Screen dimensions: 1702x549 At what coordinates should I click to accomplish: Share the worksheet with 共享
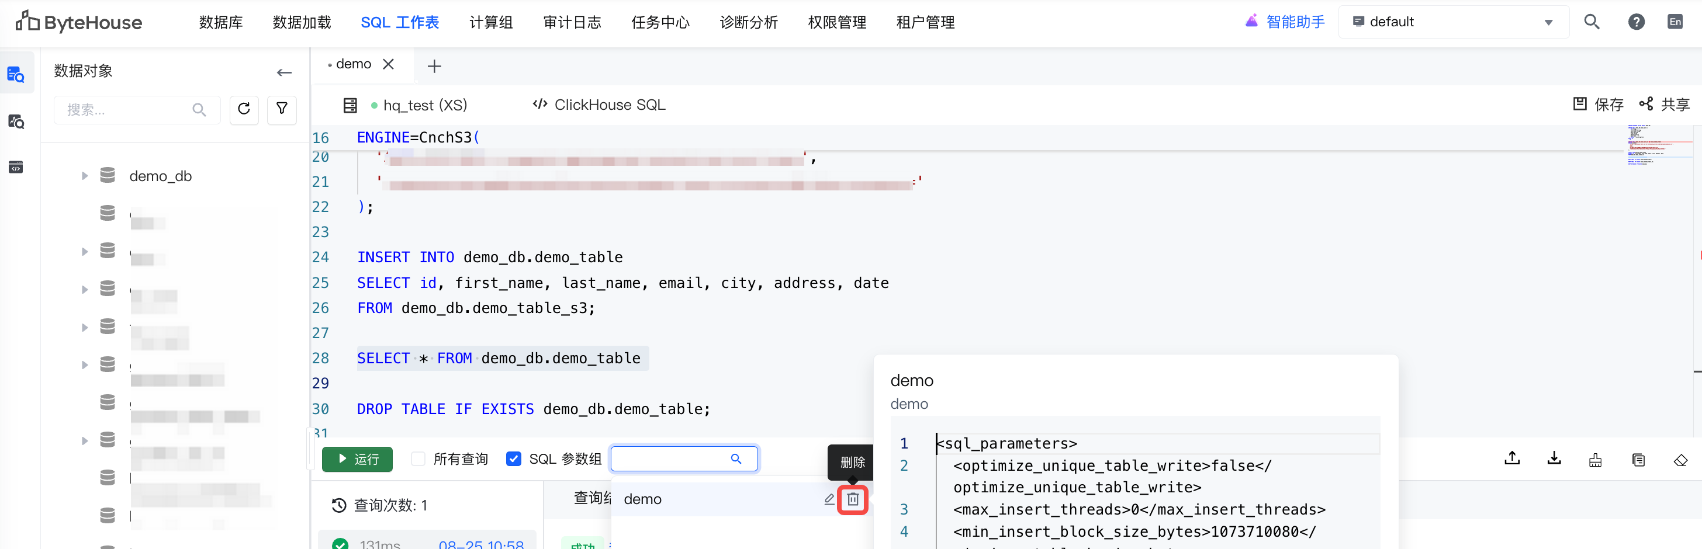click(1665, 105)
